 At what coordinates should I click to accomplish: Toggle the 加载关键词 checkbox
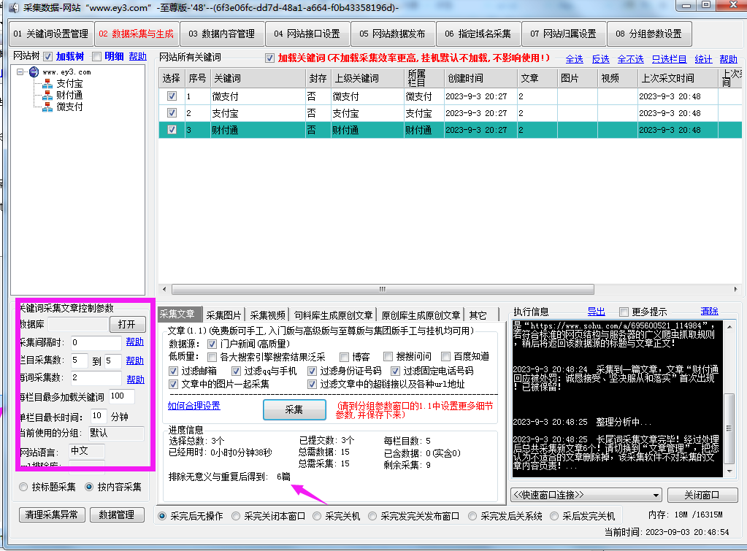(269, 58)
